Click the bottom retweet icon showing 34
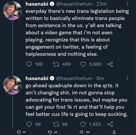The image size is (136, 135). click(x=50, y=132)
